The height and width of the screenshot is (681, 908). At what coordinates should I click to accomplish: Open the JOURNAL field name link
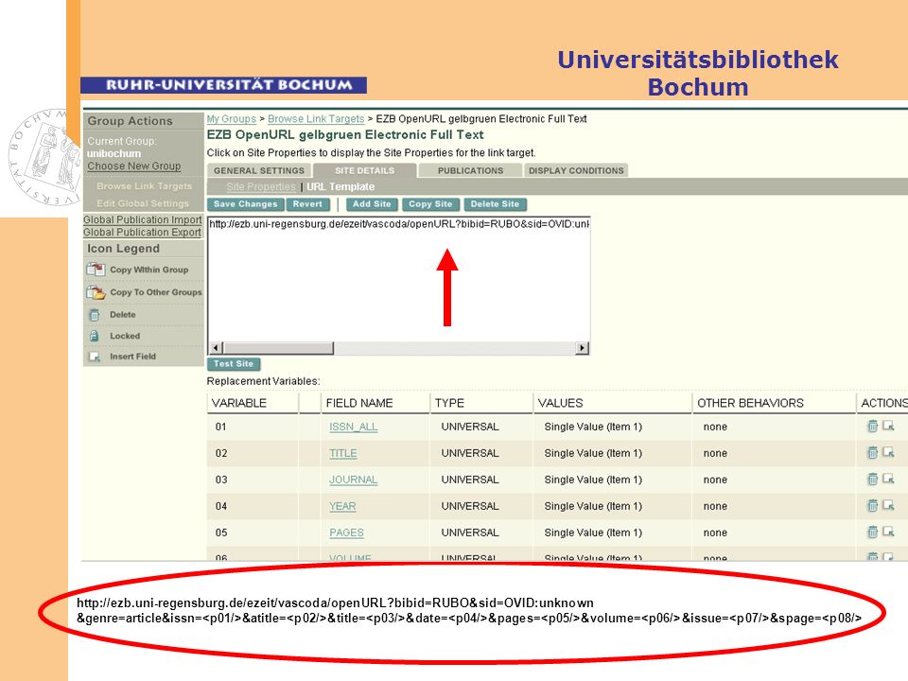pos(353,480)
